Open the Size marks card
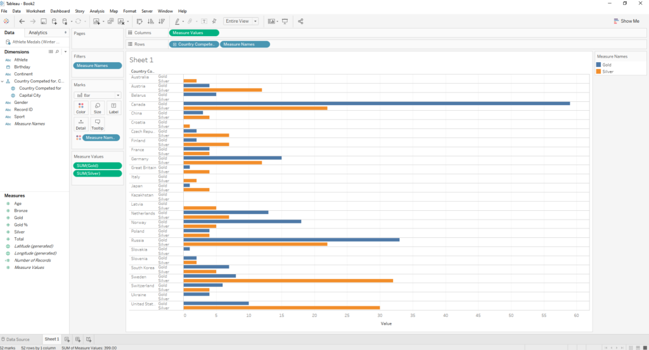The height and width of the screenshot is (350, 649). coord(97,108)
